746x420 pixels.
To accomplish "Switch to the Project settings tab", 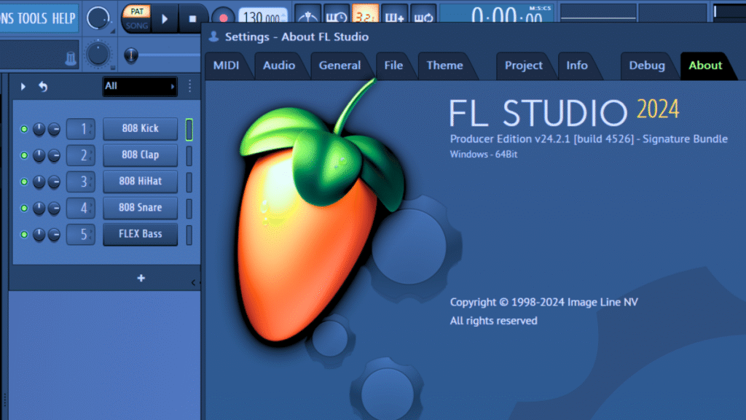I will pyautogui.click(x=523, y=66).
